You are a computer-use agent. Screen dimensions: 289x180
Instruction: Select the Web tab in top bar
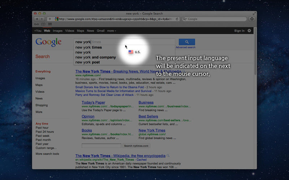pos(47,31)
